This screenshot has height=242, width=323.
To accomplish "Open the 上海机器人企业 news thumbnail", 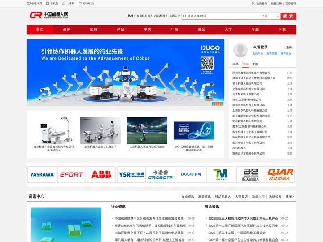I will click(100, 130).
